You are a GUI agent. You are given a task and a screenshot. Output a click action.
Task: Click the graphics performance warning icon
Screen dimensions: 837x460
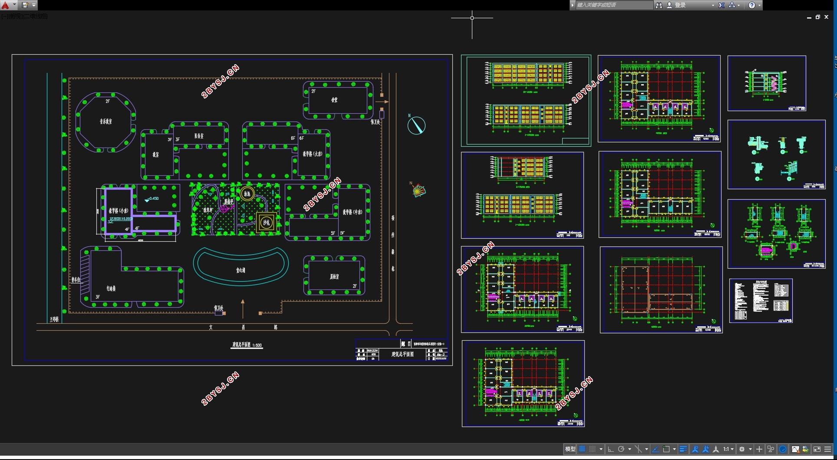coord(795,449)
